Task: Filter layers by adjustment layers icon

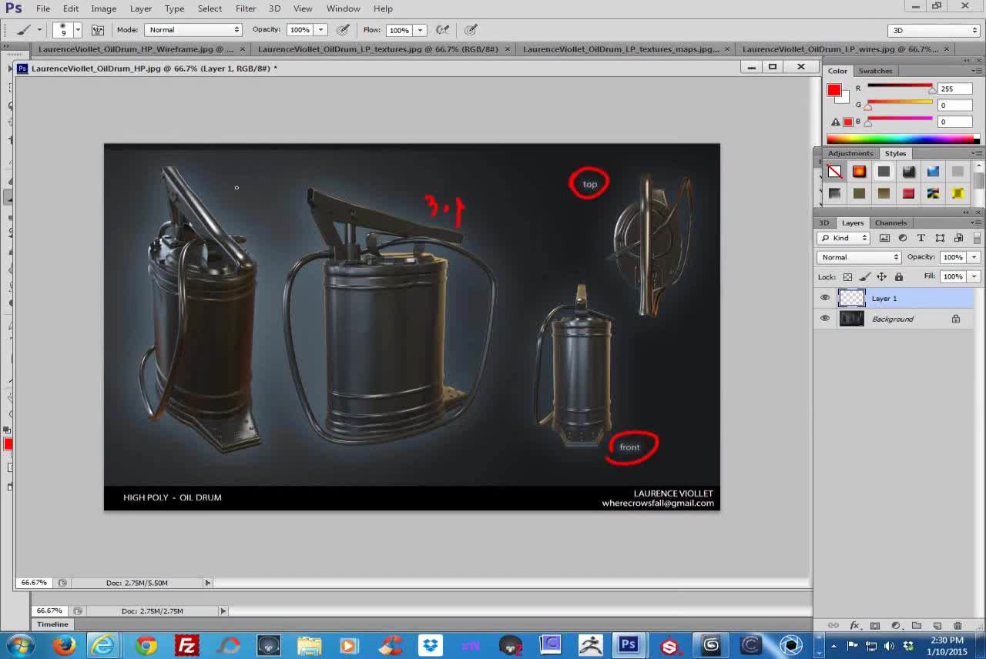Action: [902, 238]
